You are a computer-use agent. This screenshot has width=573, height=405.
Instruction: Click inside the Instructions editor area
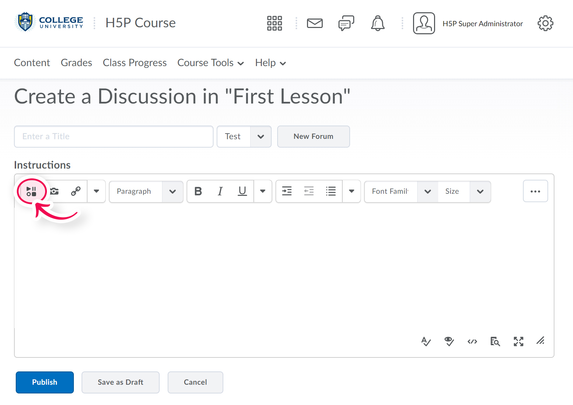coord(284,269)
